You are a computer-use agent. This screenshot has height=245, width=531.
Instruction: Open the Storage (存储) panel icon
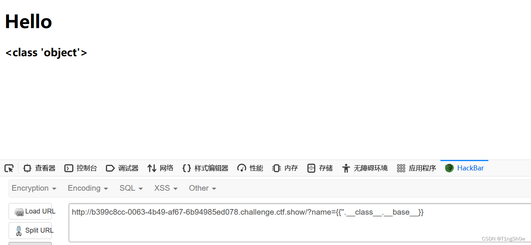(x=311, y=168)
